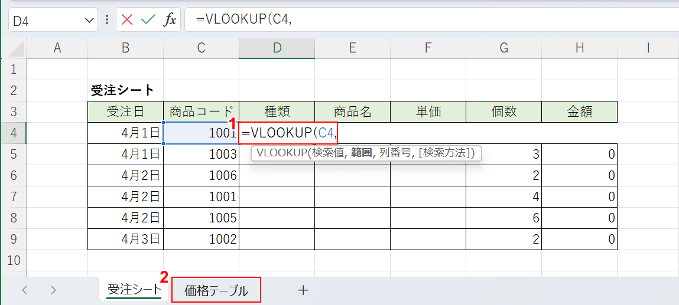Screen dimensions: 679x305
Task: Click inside the formula bar text
Action: point(414,20)
